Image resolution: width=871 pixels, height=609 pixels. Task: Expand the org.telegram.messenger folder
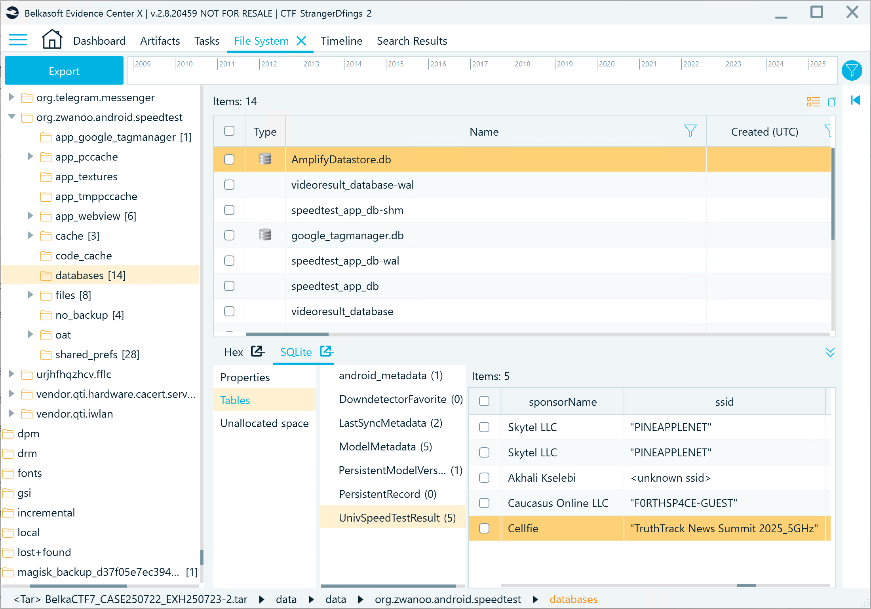pos(11,97)
